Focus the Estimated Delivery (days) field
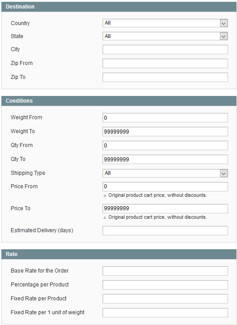This screenshot has width=237, height=325. point(165,231)
